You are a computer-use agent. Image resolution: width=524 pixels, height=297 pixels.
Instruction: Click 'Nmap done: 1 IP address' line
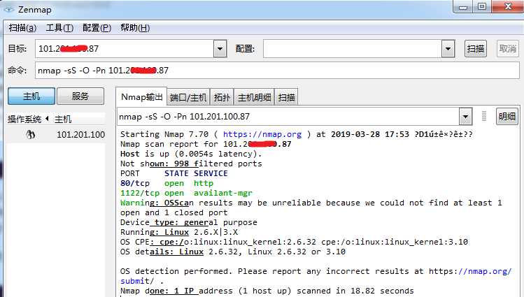(x=267, y=291)
